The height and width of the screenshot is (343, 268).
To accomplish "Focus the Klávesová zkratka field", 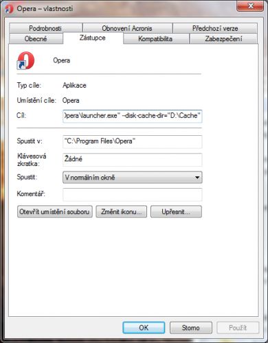I will point(133,159).
